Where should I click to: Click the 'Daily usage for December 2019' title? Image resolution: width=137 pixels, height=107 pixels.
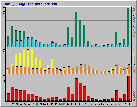pyautogui.click(x=32, y=4)
